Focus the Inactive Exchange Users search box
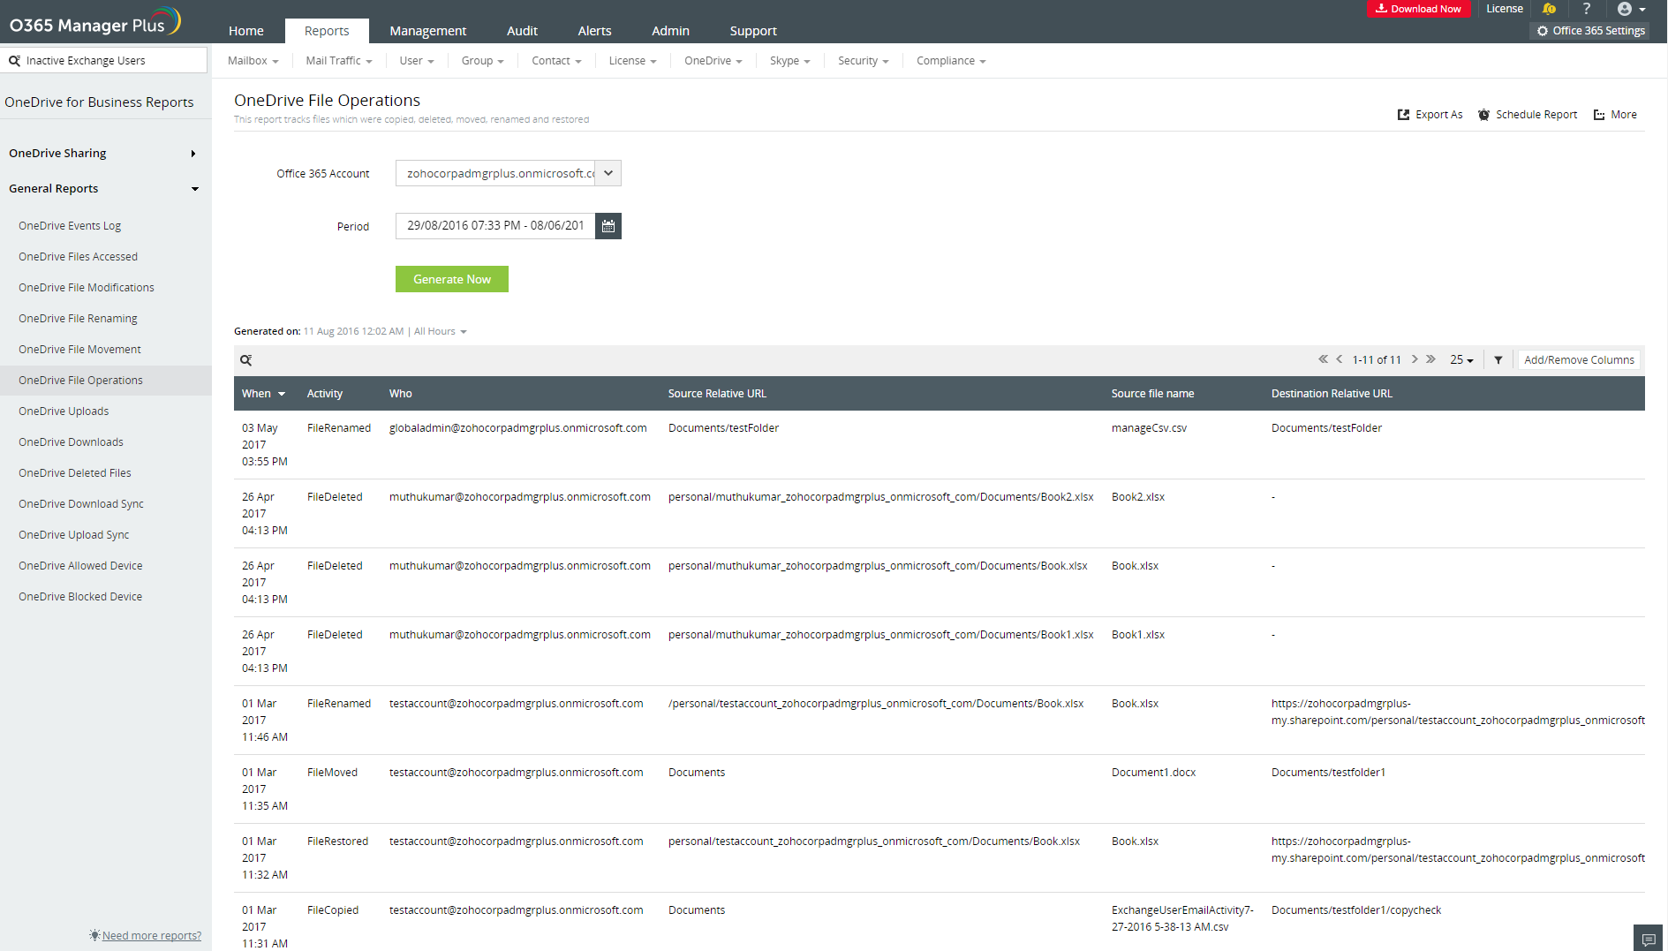The image size is (1668, 951). pos(104,61)
